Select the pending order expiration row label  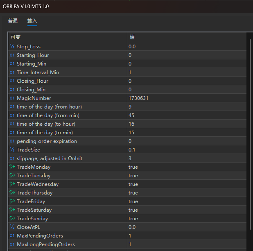[47, 141]
